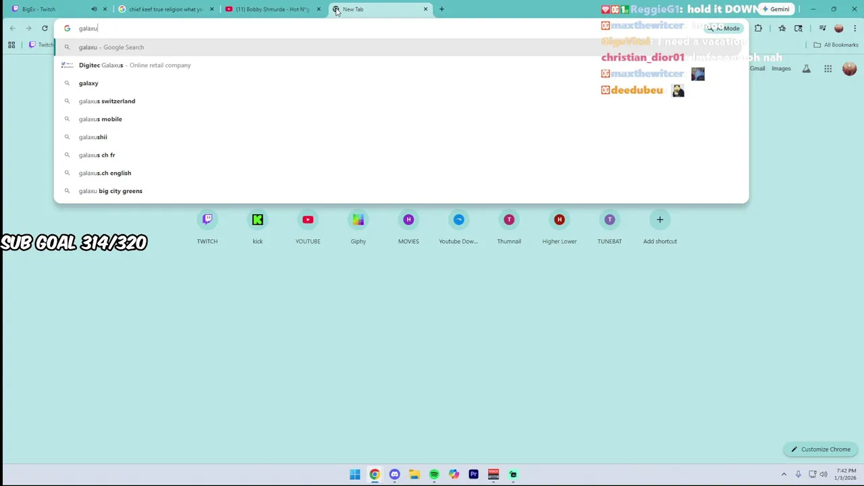Open Discord from the taskbar

pos(394,475)
